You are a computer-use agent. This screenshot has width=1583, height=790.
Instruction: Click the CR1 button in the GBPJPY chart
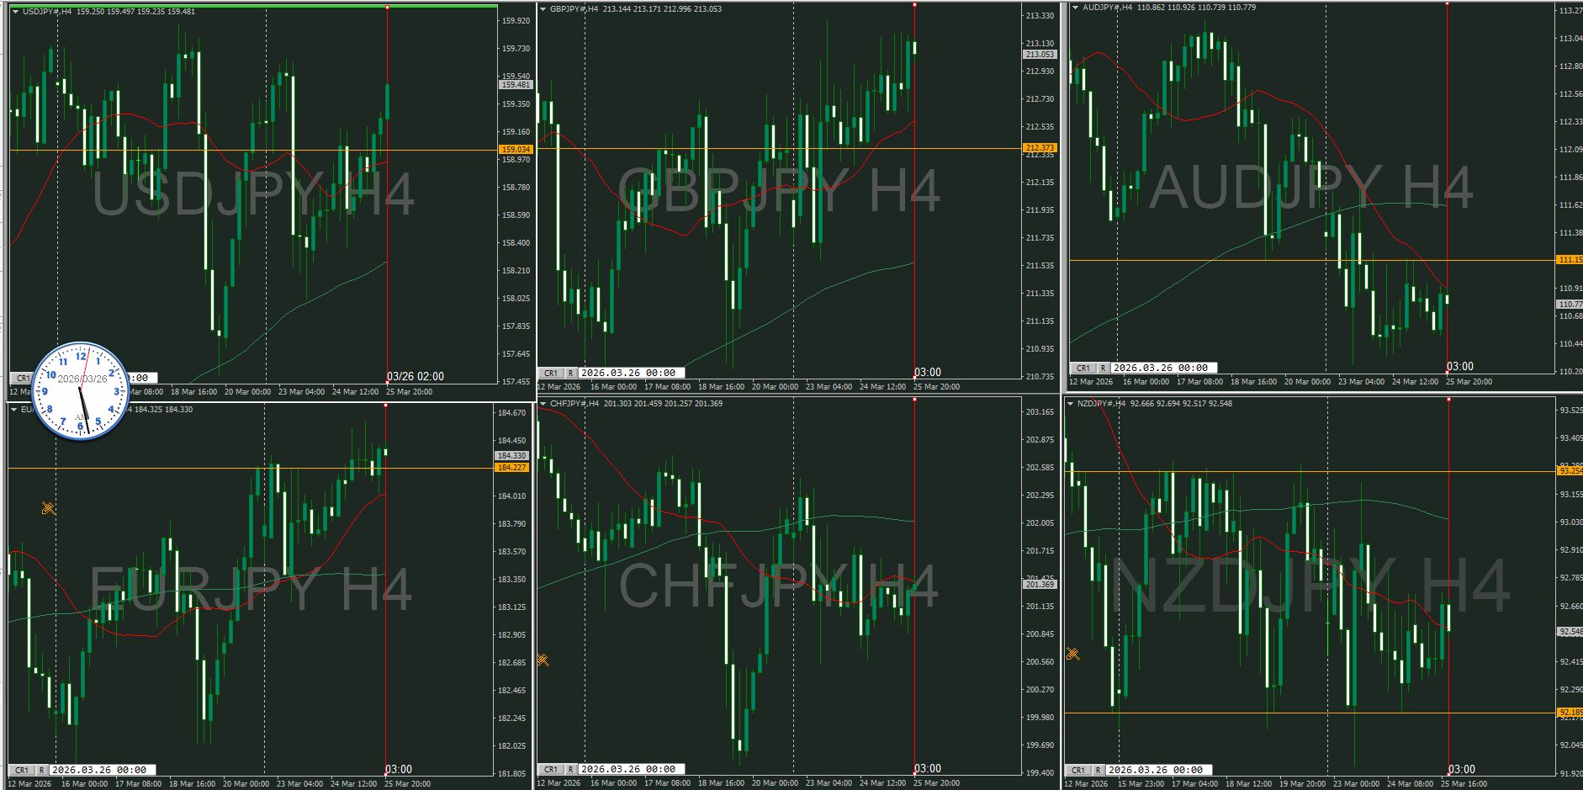click(x=551, y=373)
